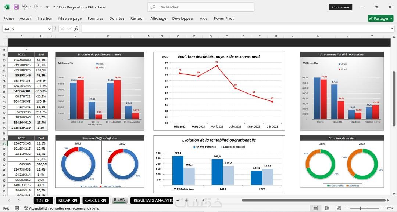Select the Page Layout view icon
Viewport: 397px width, 212px height.
[x=327, y=208]
